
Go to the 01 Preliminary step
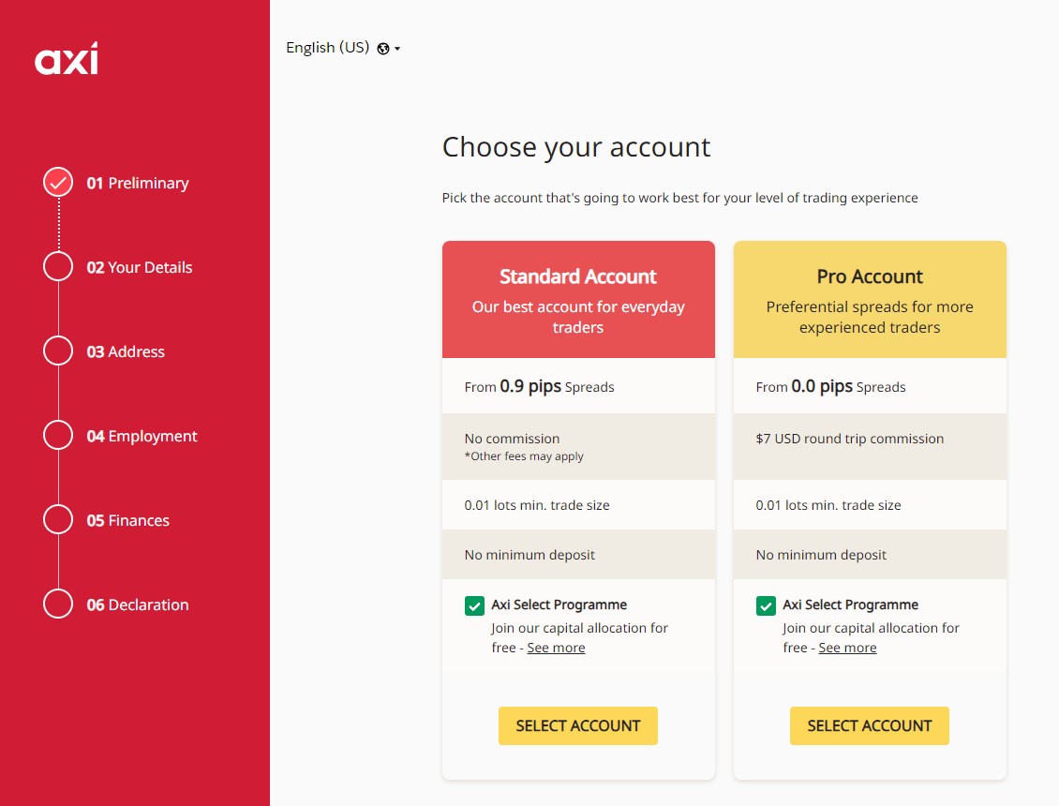(138, 183)
